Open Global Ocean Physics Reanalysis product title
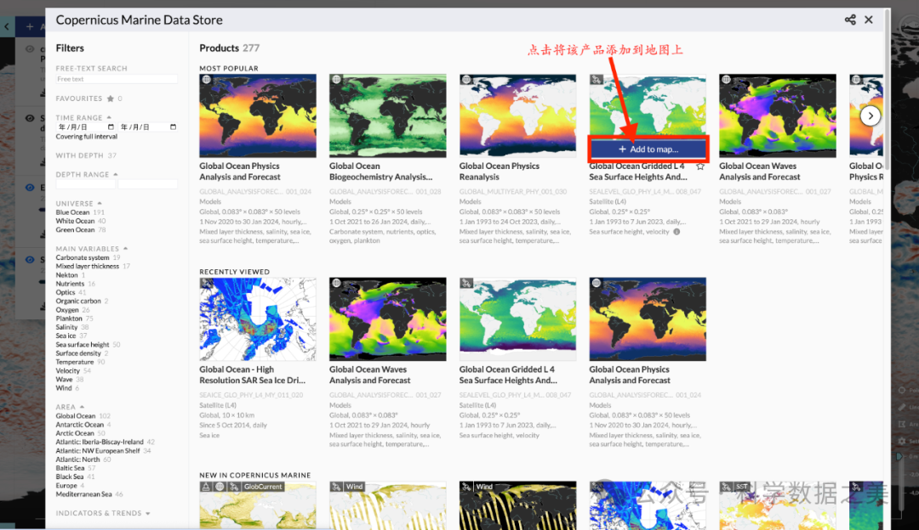Screen dimensions: 919x530 point(499,172)
